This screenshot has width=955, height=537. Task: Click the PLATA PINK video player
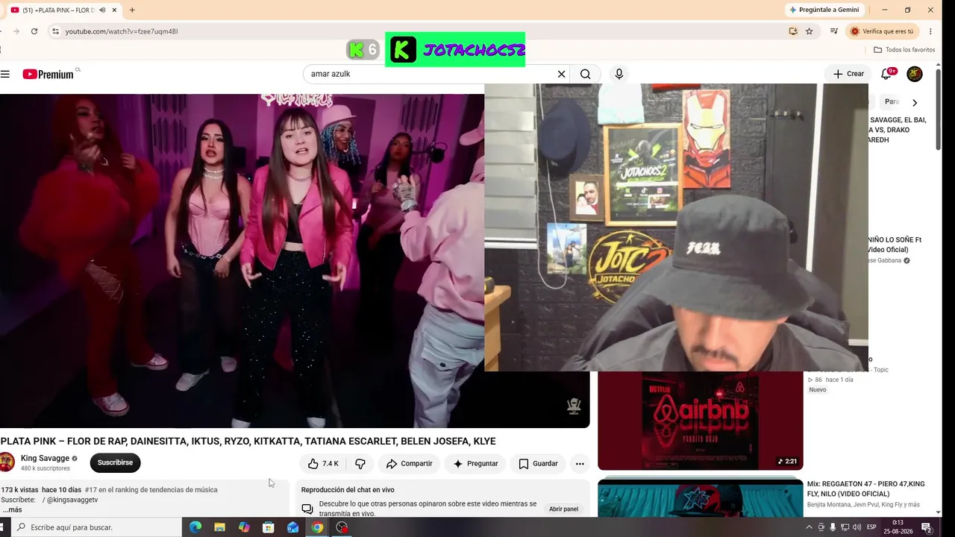[295, 260]
